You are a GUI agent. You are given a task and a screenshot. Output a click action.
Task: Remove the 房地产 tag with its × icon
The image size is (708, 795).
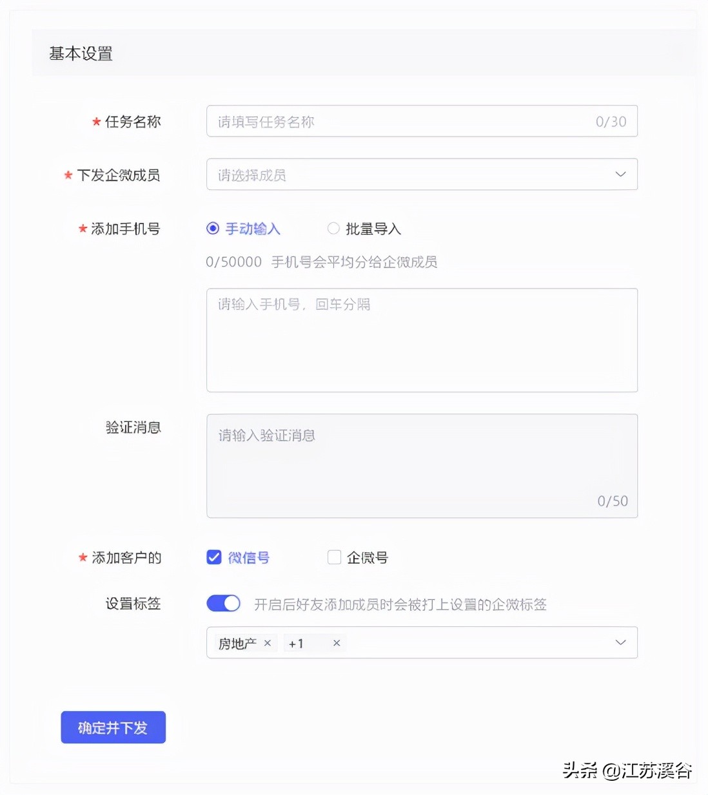(268, 642)
